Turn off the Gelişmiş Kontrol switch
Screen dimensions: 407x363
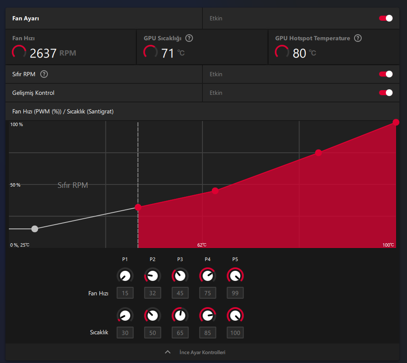coord(386,93)
